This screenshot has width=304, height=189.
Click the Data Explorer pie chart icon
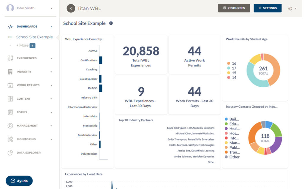click(10, 153)
